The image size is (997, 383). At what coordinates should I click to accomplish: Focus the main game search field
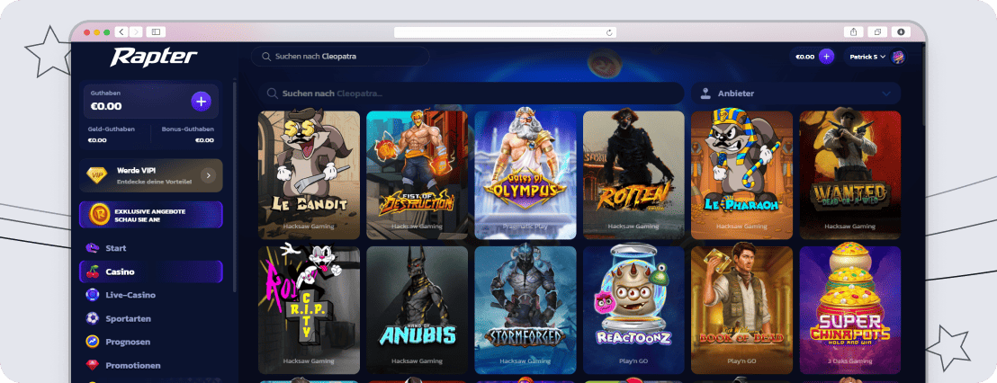(472, 94)
